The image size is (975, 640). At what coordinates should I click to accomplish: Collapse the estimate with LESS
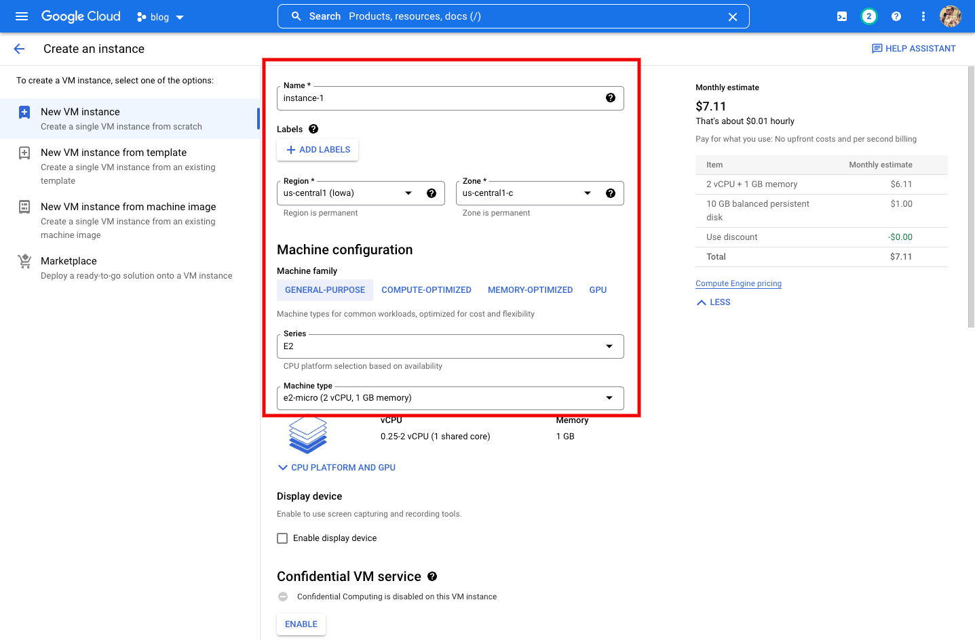[714, 302]
